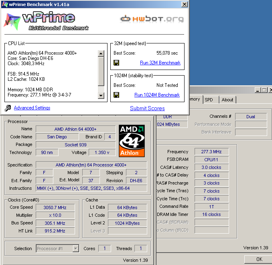The width and height of the screenshot is (272, 265).
Task: Click the hwbot.org logo
Action: [152, 19]
